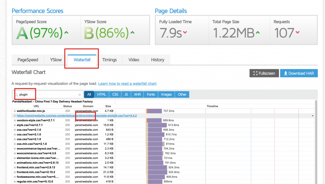Open 'Learn how to read a waterfall chart' link
Screen dimensions: 325x184
[127, 84]
